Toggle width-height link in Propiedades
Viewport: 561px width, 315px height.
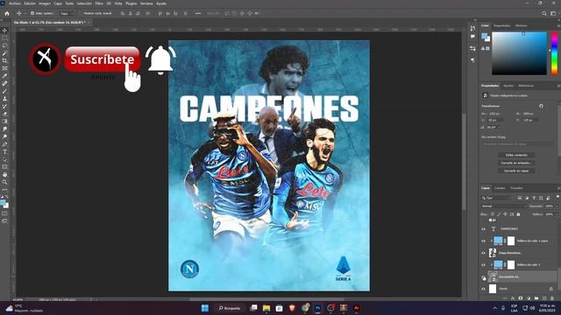click(x=541, y=106)
